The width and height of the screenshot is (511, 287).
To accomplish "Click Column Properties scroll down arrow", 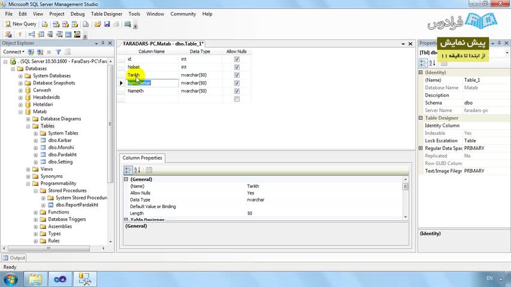I will (406, 217).
